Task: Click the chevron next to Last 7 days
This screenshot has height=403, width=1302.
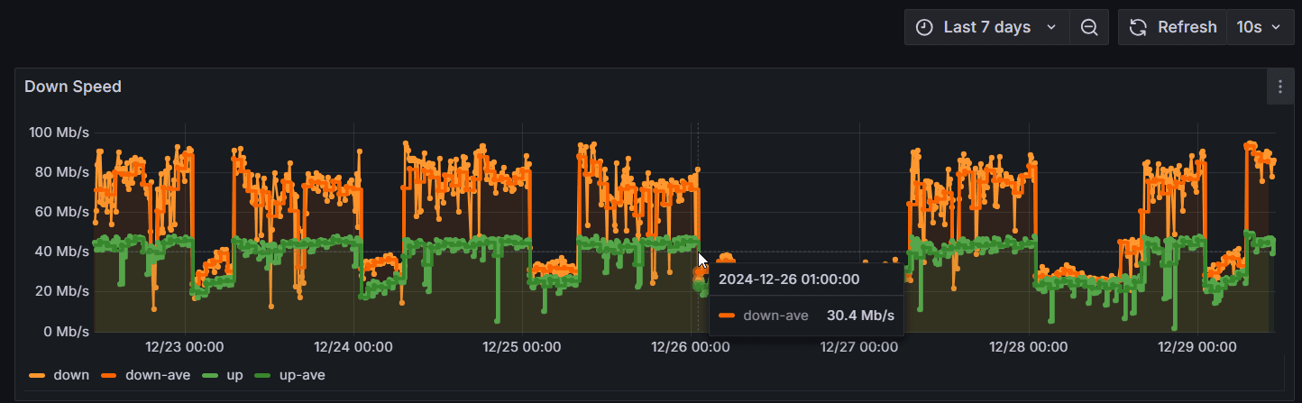Action: (1051, 28)
